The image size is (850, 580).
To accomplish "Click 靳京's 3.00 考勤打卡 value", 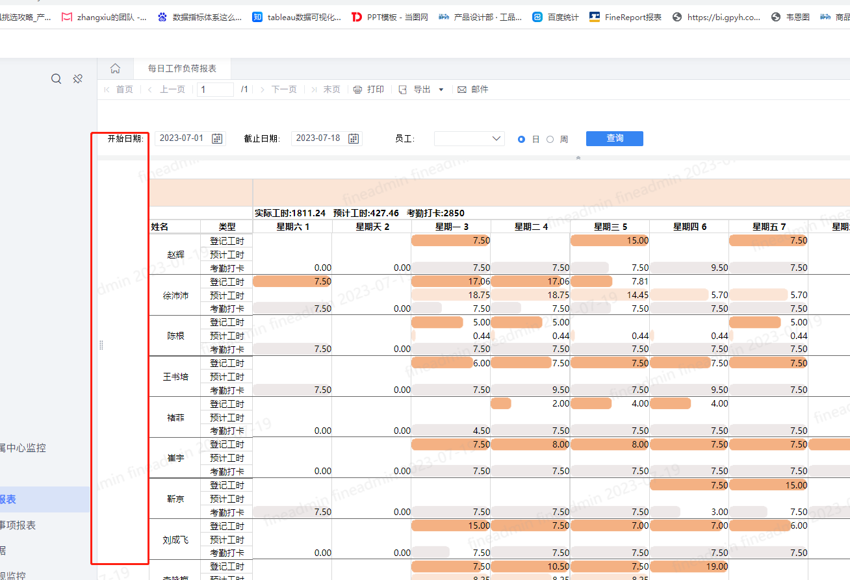I will pyautogui.click(x=719, y=512).
